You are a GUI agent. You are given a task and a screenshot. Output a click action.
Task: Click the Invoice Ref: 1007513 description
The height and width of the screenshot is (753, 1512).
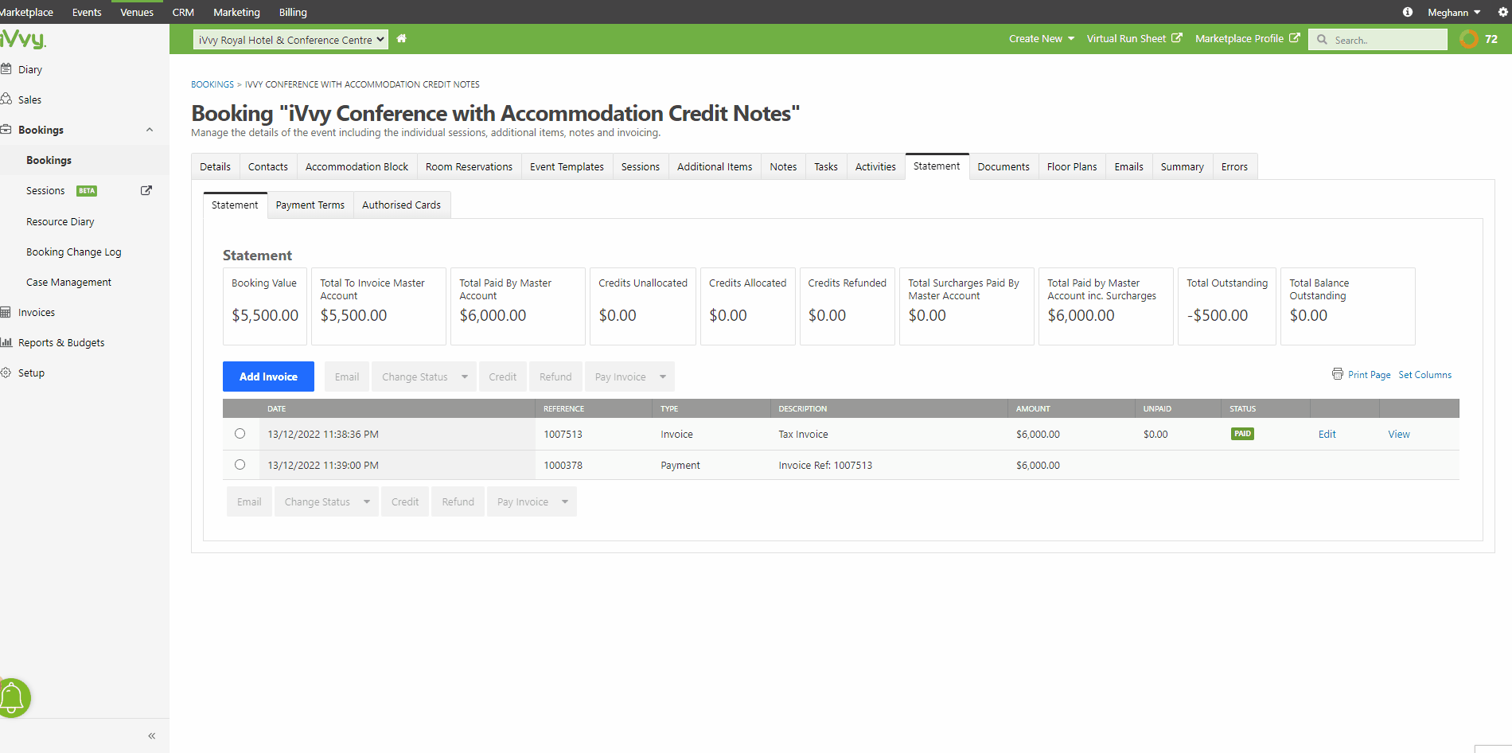point(825,465)
